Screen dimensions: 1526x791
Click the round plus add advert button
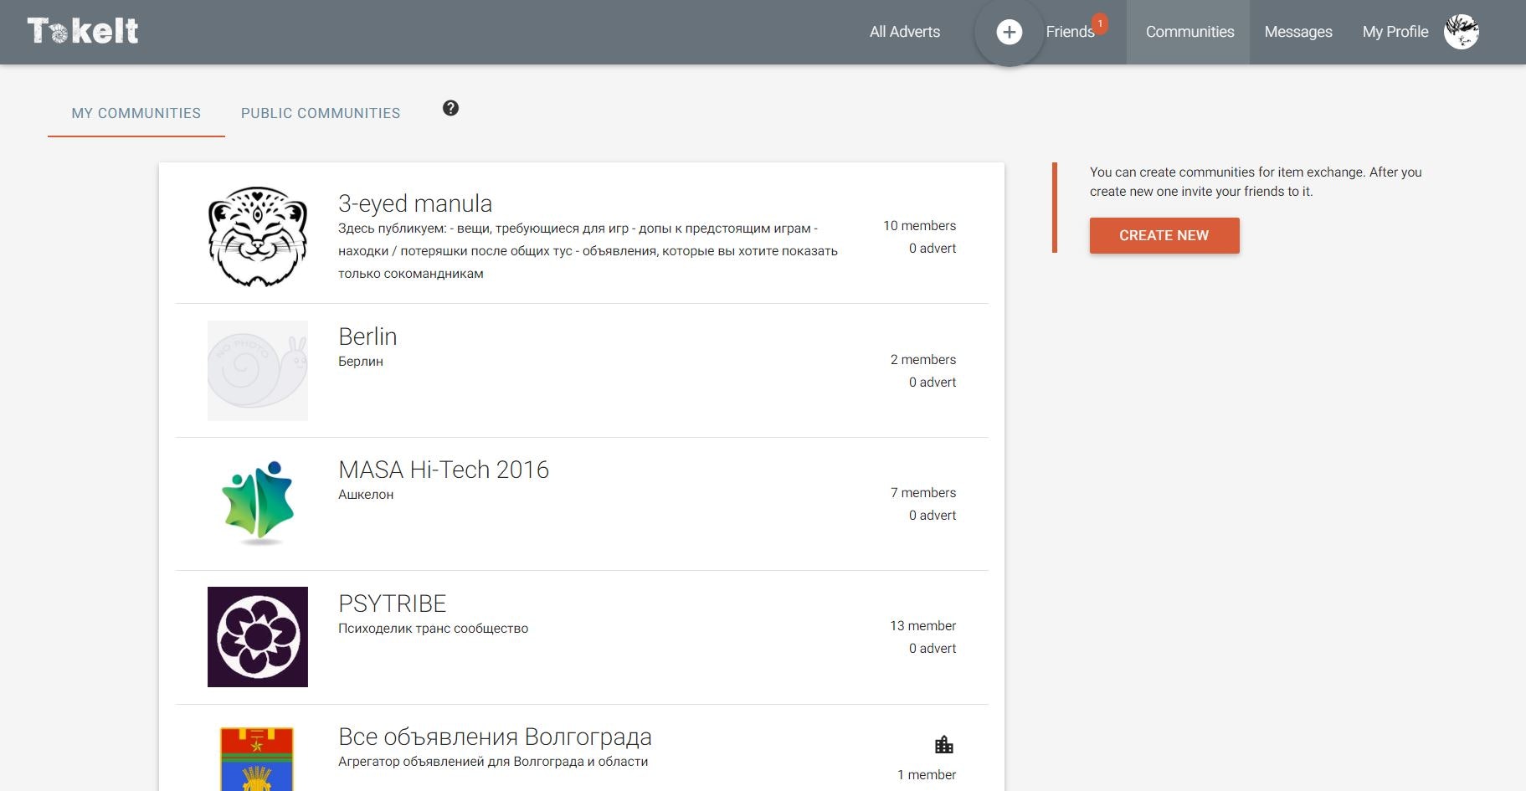(x=1009, y=32)
